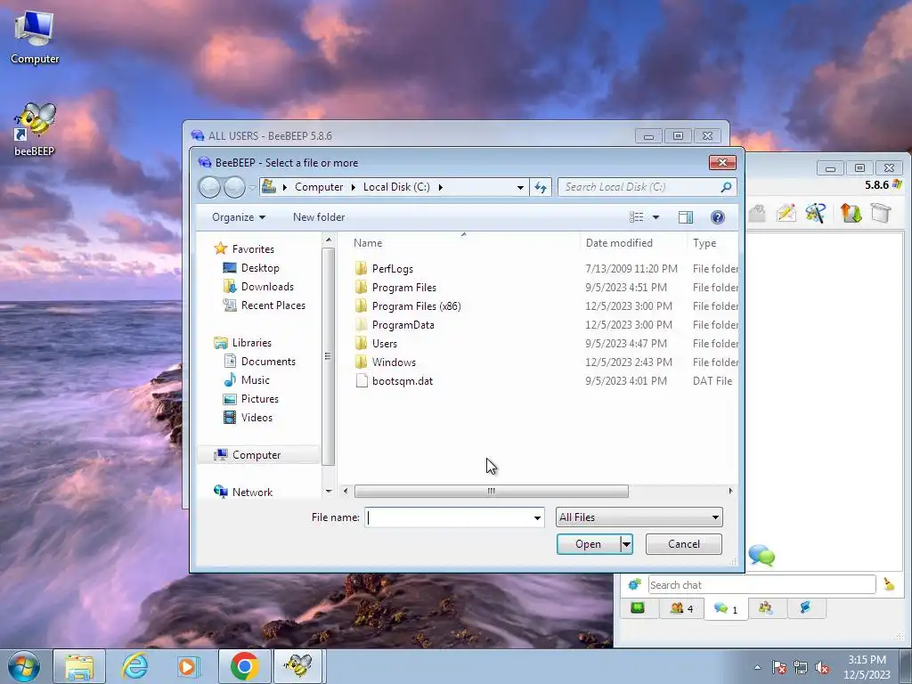The width and height of the screenshot is (912, 684).
Task: Open the group/tools wand icon in BeeBEEP toolbar
Action: pyautogui.click(x=816, y=213)
